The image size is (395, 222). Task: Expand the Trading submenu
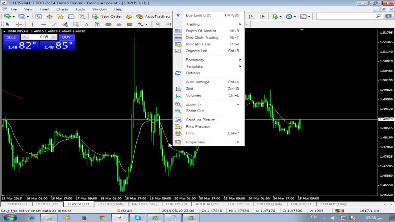pos(209,24)
